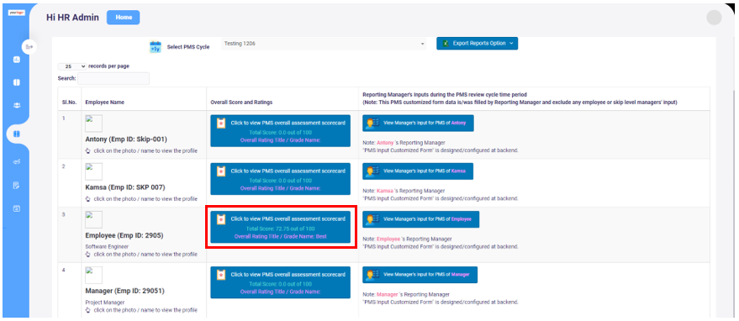Viewport: 739px width, 321px height.
Task: Click View Manager's Input for PMS of Kamsa
Action: [x=418, y=171]
